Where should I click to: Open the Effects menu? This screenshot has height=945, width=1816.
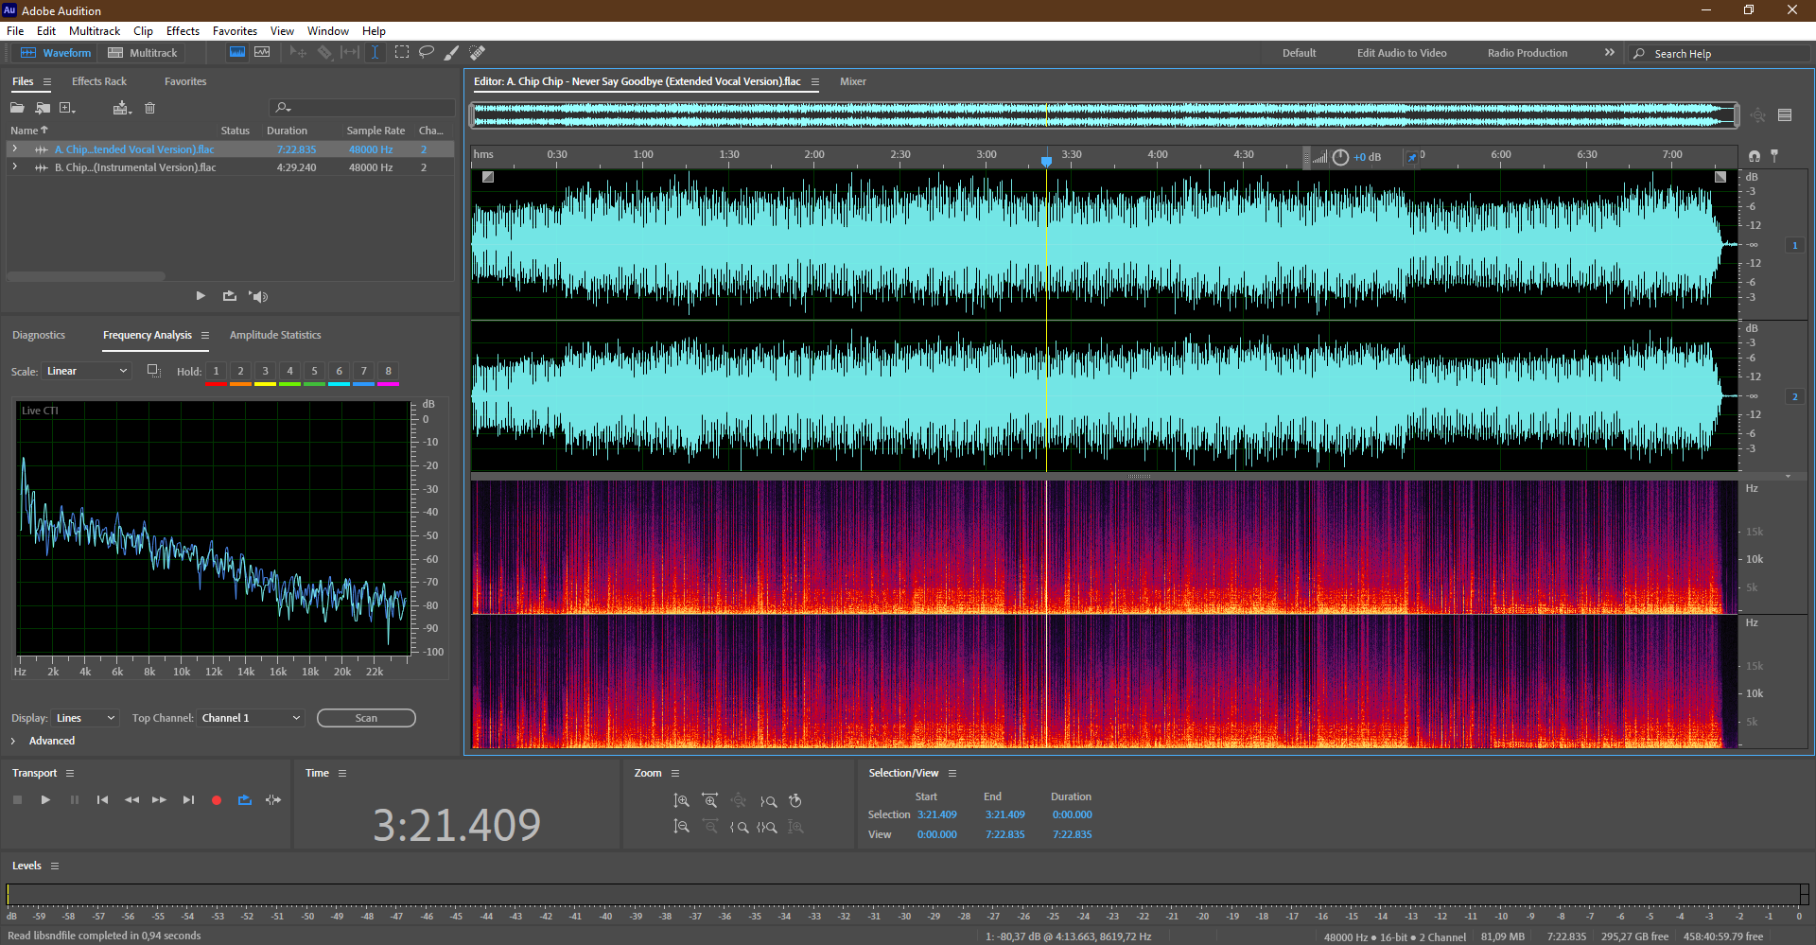183,31
